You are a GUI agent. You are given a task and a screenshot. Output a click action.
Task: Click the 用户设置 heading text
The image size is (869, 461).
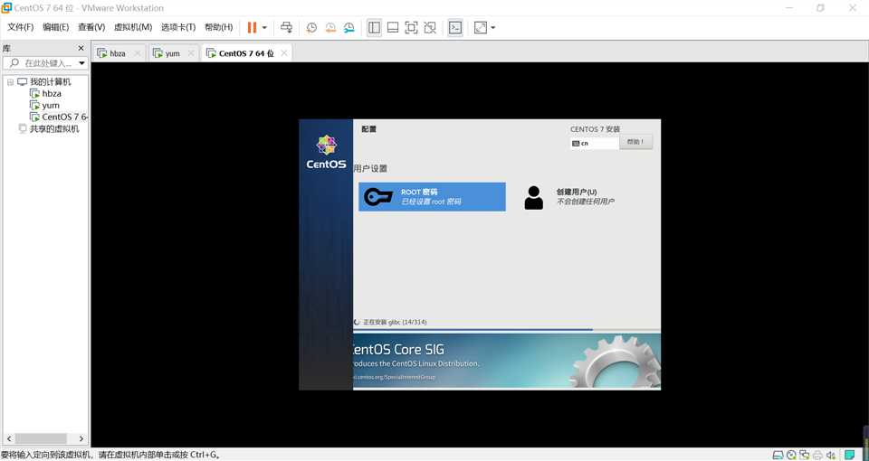coord(370,168)
